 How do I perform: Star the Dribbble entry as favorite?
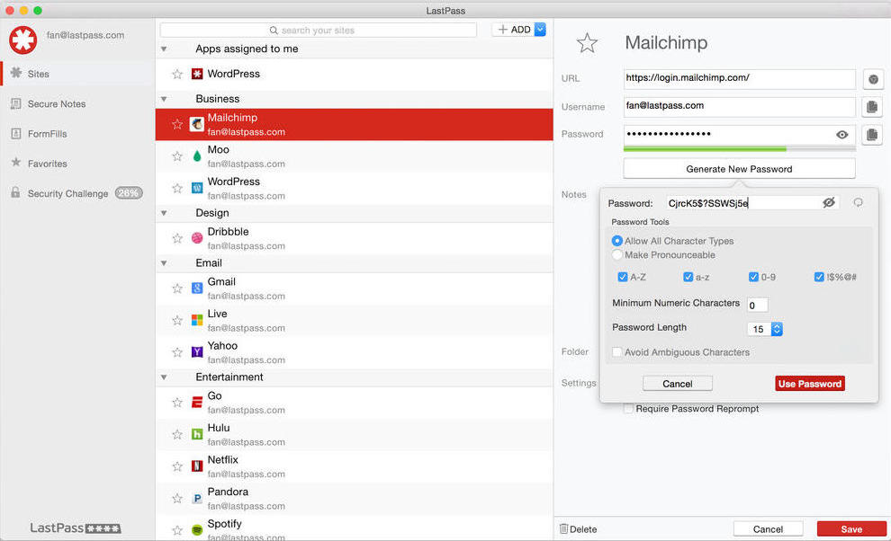click(177, 238)
